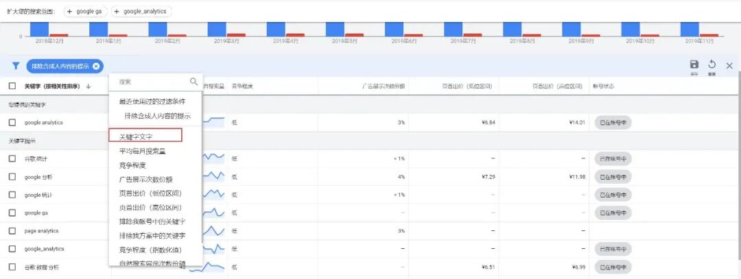Click the trend sparkline in the 'google 分析' row

pyautogui.click(x=213, y=175)
